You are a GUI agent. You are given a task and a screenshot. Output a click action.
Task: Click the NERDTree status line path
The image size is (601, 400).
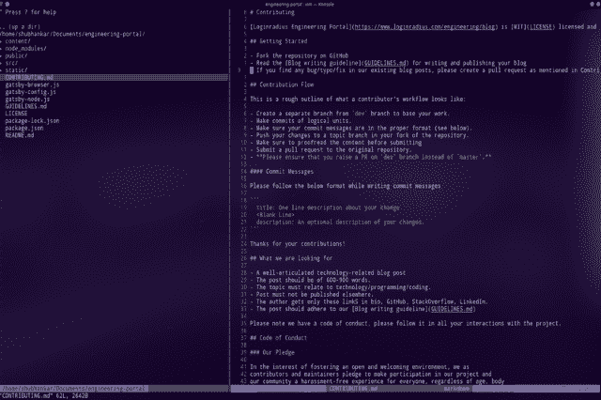click(x=73, y=389)
